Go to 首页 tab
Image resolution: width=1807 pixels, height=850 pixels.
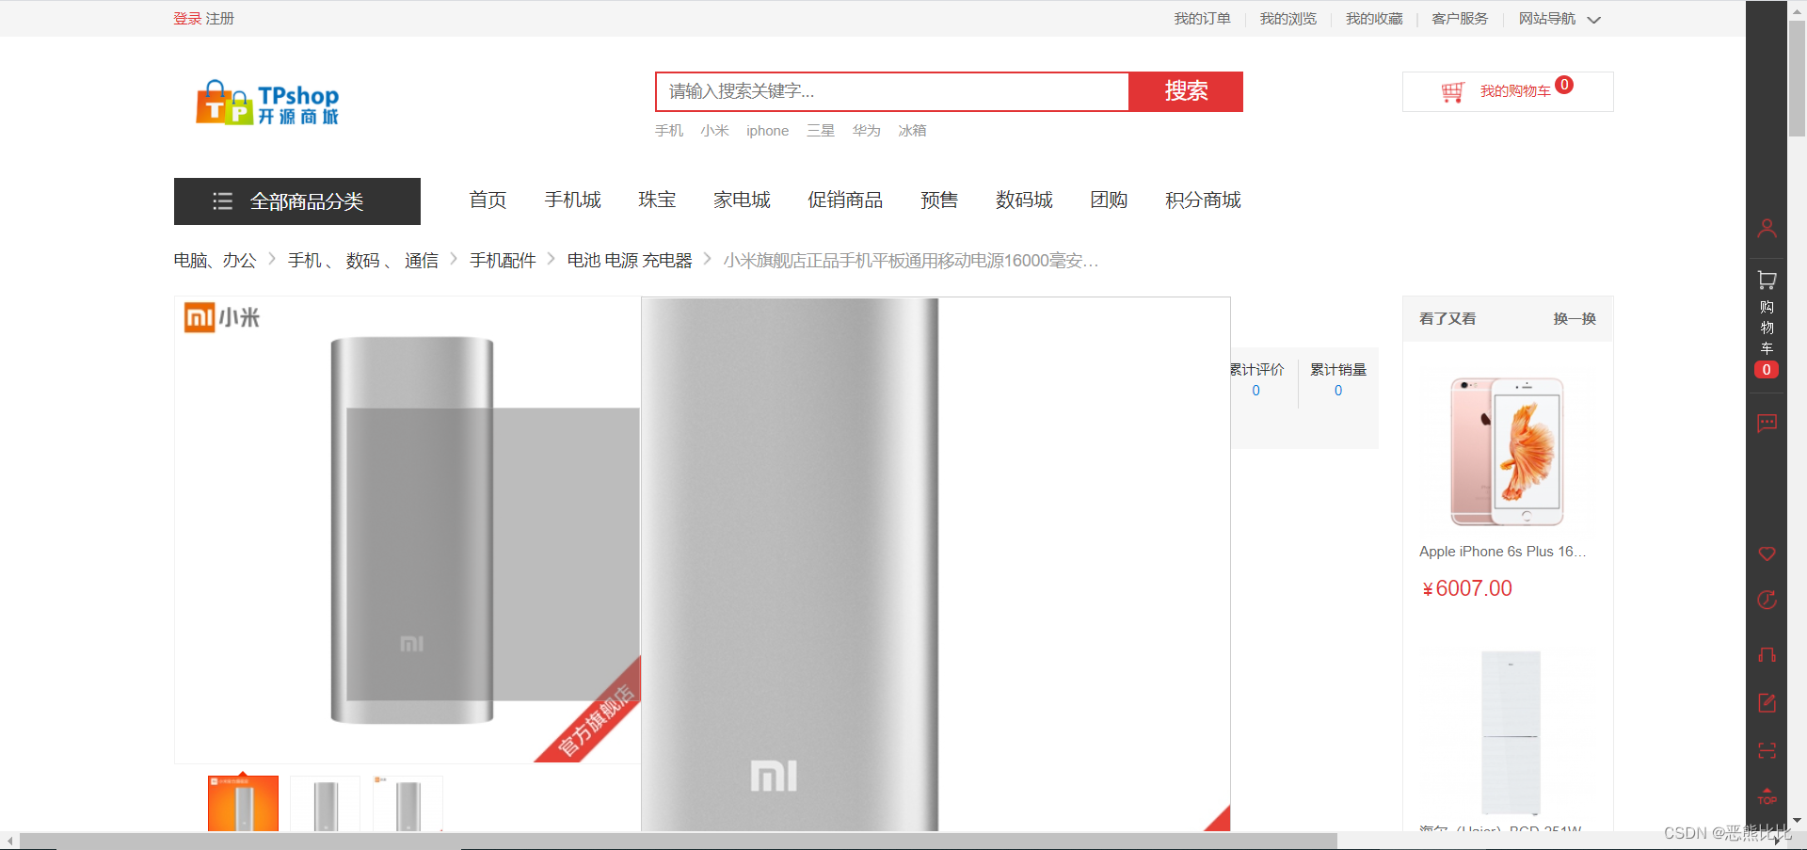click(x=488, y=200)
